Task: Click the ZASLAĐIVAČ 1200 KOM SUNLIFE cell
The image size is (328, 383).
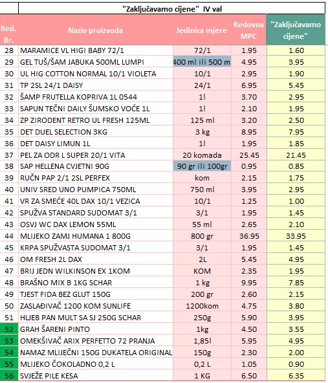Action: coord(96,306)
